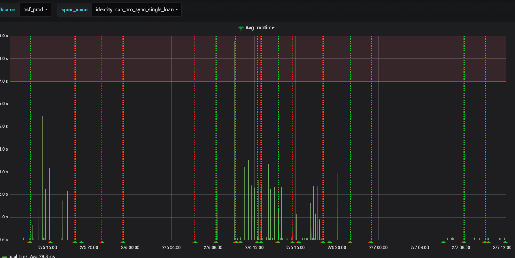This screenshot has height=258, width=515.
Task: Click annotation marker between 2/6 04:00 and 08:00
Action: point(195,242)
